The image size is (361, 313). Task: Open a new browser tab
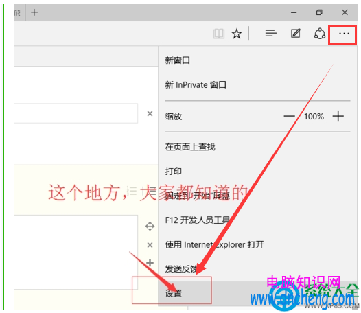point(34,12)
